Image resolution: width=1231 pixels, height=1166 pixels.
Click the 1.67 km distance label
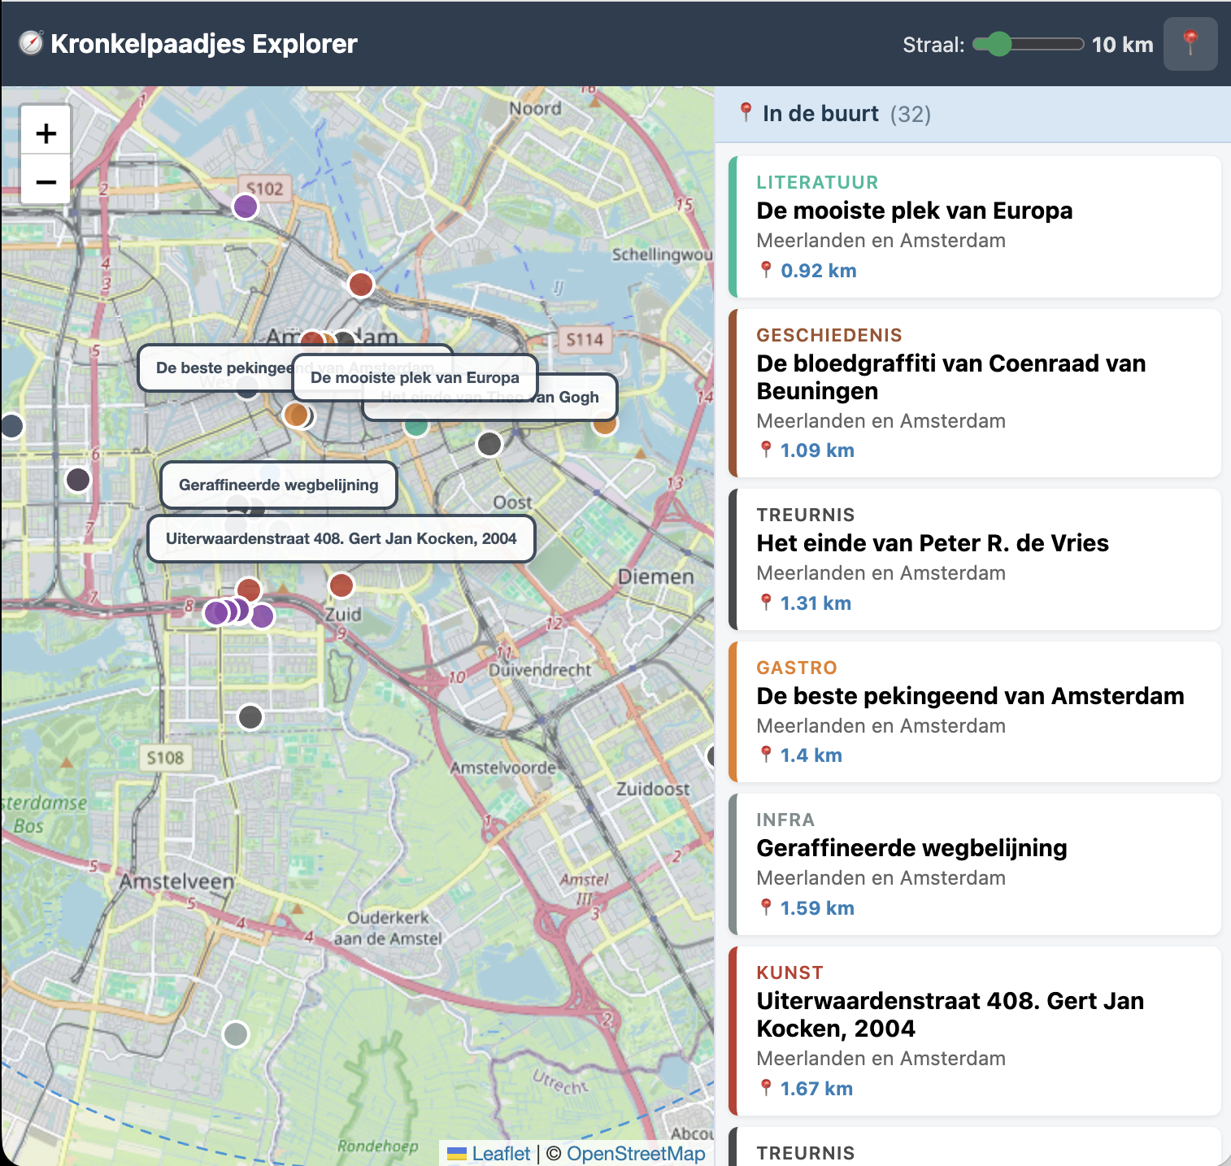click(x=816, y=1089)
